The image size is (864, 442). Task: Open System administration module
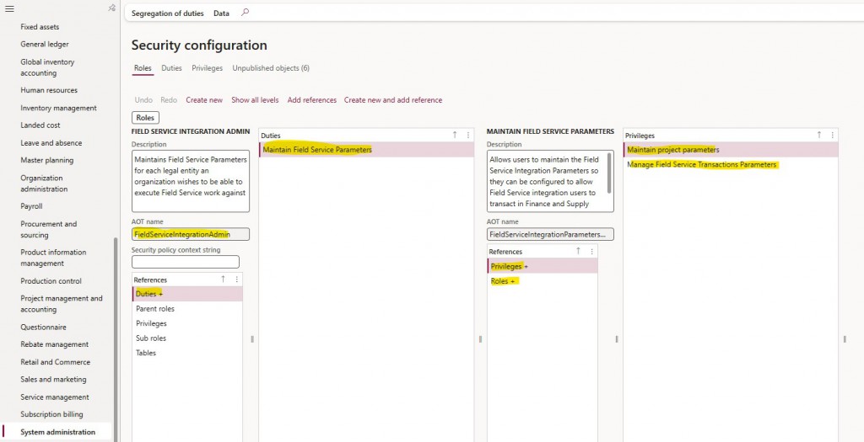58,432
